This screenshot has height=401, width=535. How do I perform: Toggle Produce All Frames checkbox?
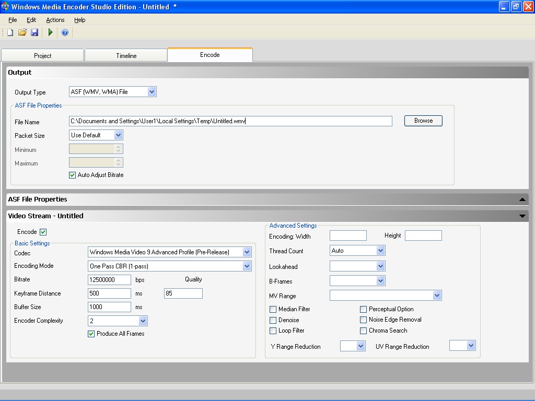[x=91, y=334]
